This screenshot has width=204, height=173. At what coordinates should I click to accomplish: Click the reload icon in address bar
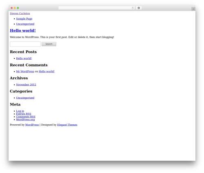133,8
